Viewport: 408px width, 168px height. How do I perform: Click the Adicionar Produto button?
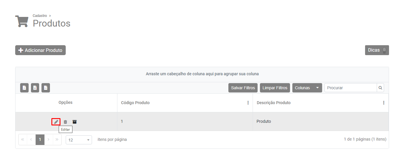click(x=40, y=50)
